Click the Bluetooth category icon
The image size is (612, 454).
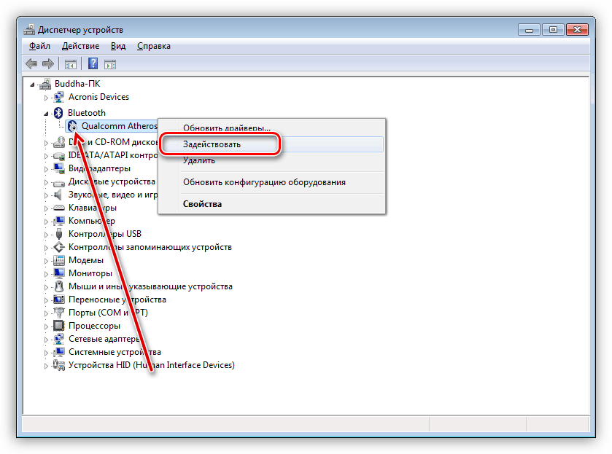(58, 113)
